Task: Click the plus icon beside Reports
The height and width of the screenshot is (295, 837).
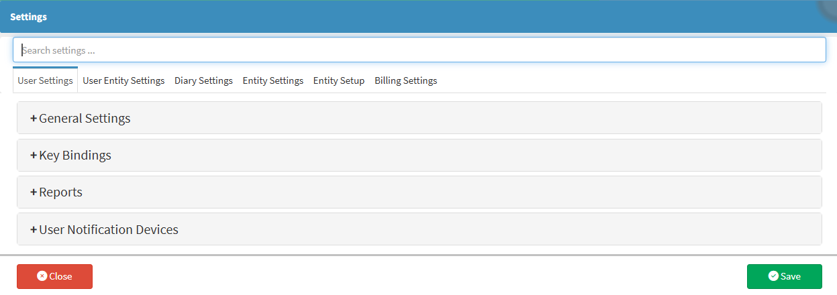Action: [34, 192]
